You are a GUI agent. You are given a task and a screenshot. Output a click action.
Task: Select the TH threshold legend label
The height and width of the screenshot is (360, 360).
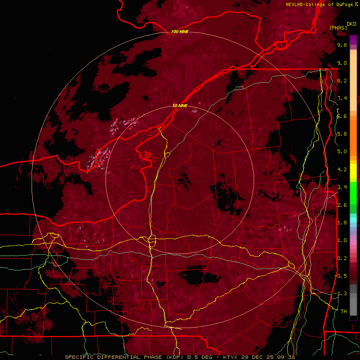344,312
